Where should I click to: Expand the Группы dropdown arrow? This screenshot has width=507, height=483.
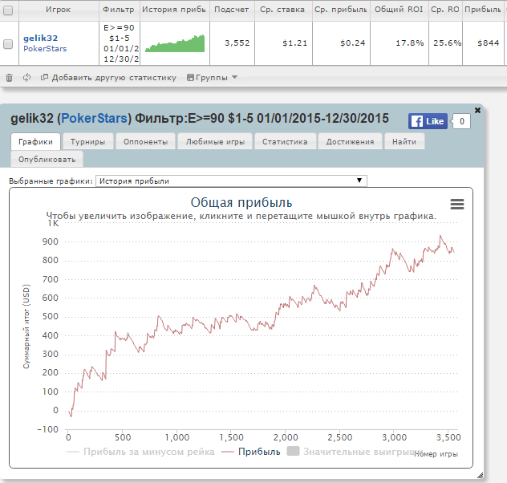tap(235, 77)
